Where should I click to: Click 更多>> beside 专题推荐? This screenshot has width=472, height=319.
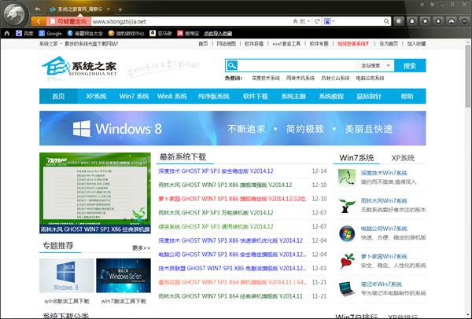pos(141,248)
